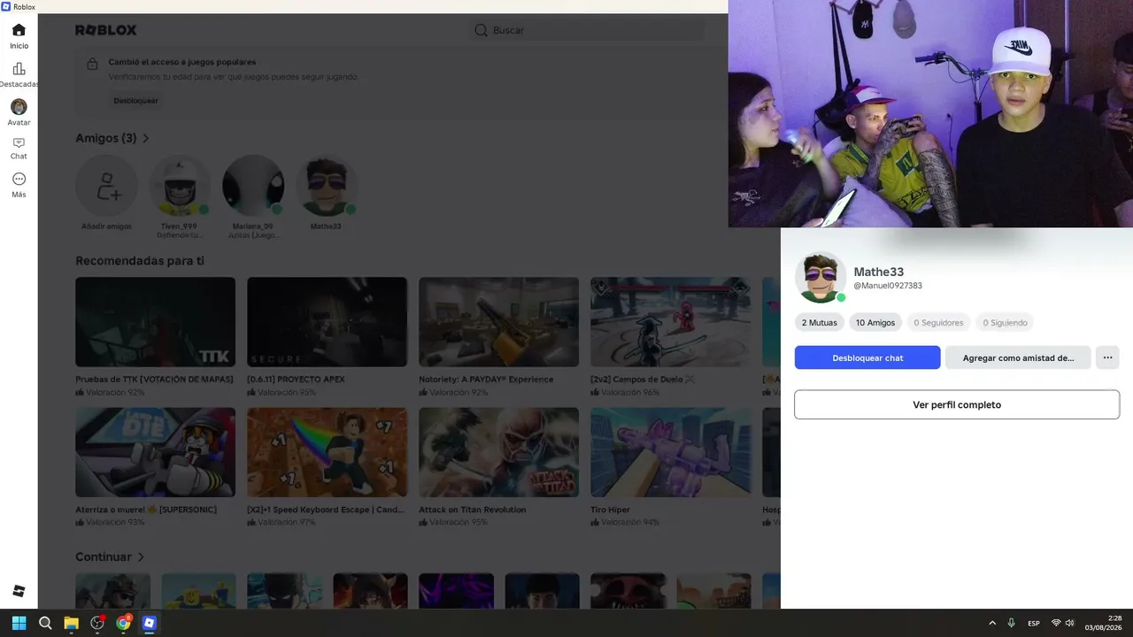Click the ESP language indicator

(x=1034, y=624)
